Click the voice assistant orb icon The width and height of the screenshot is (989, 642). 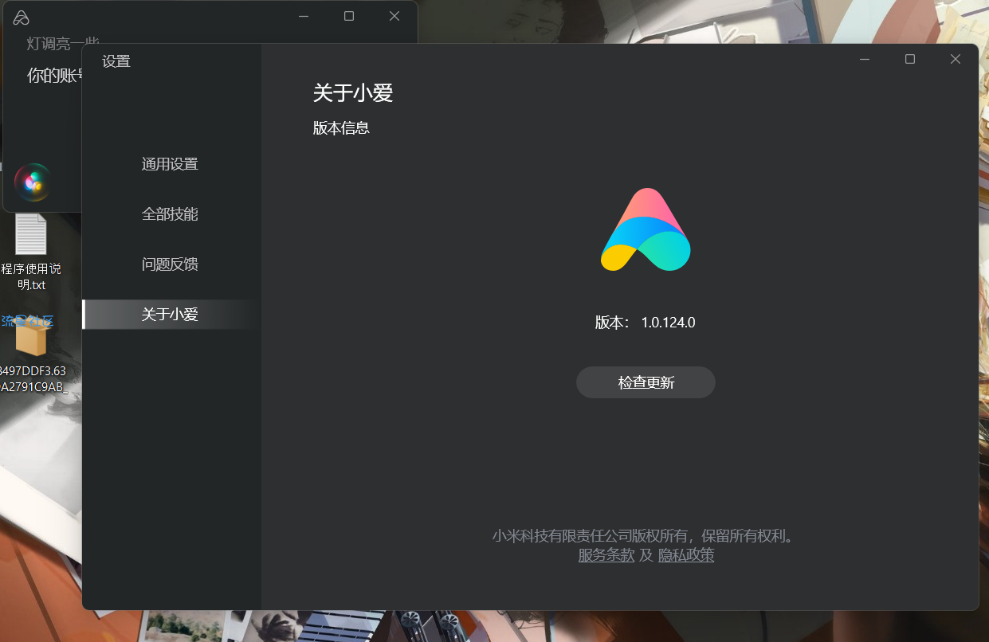coord(33,182)
